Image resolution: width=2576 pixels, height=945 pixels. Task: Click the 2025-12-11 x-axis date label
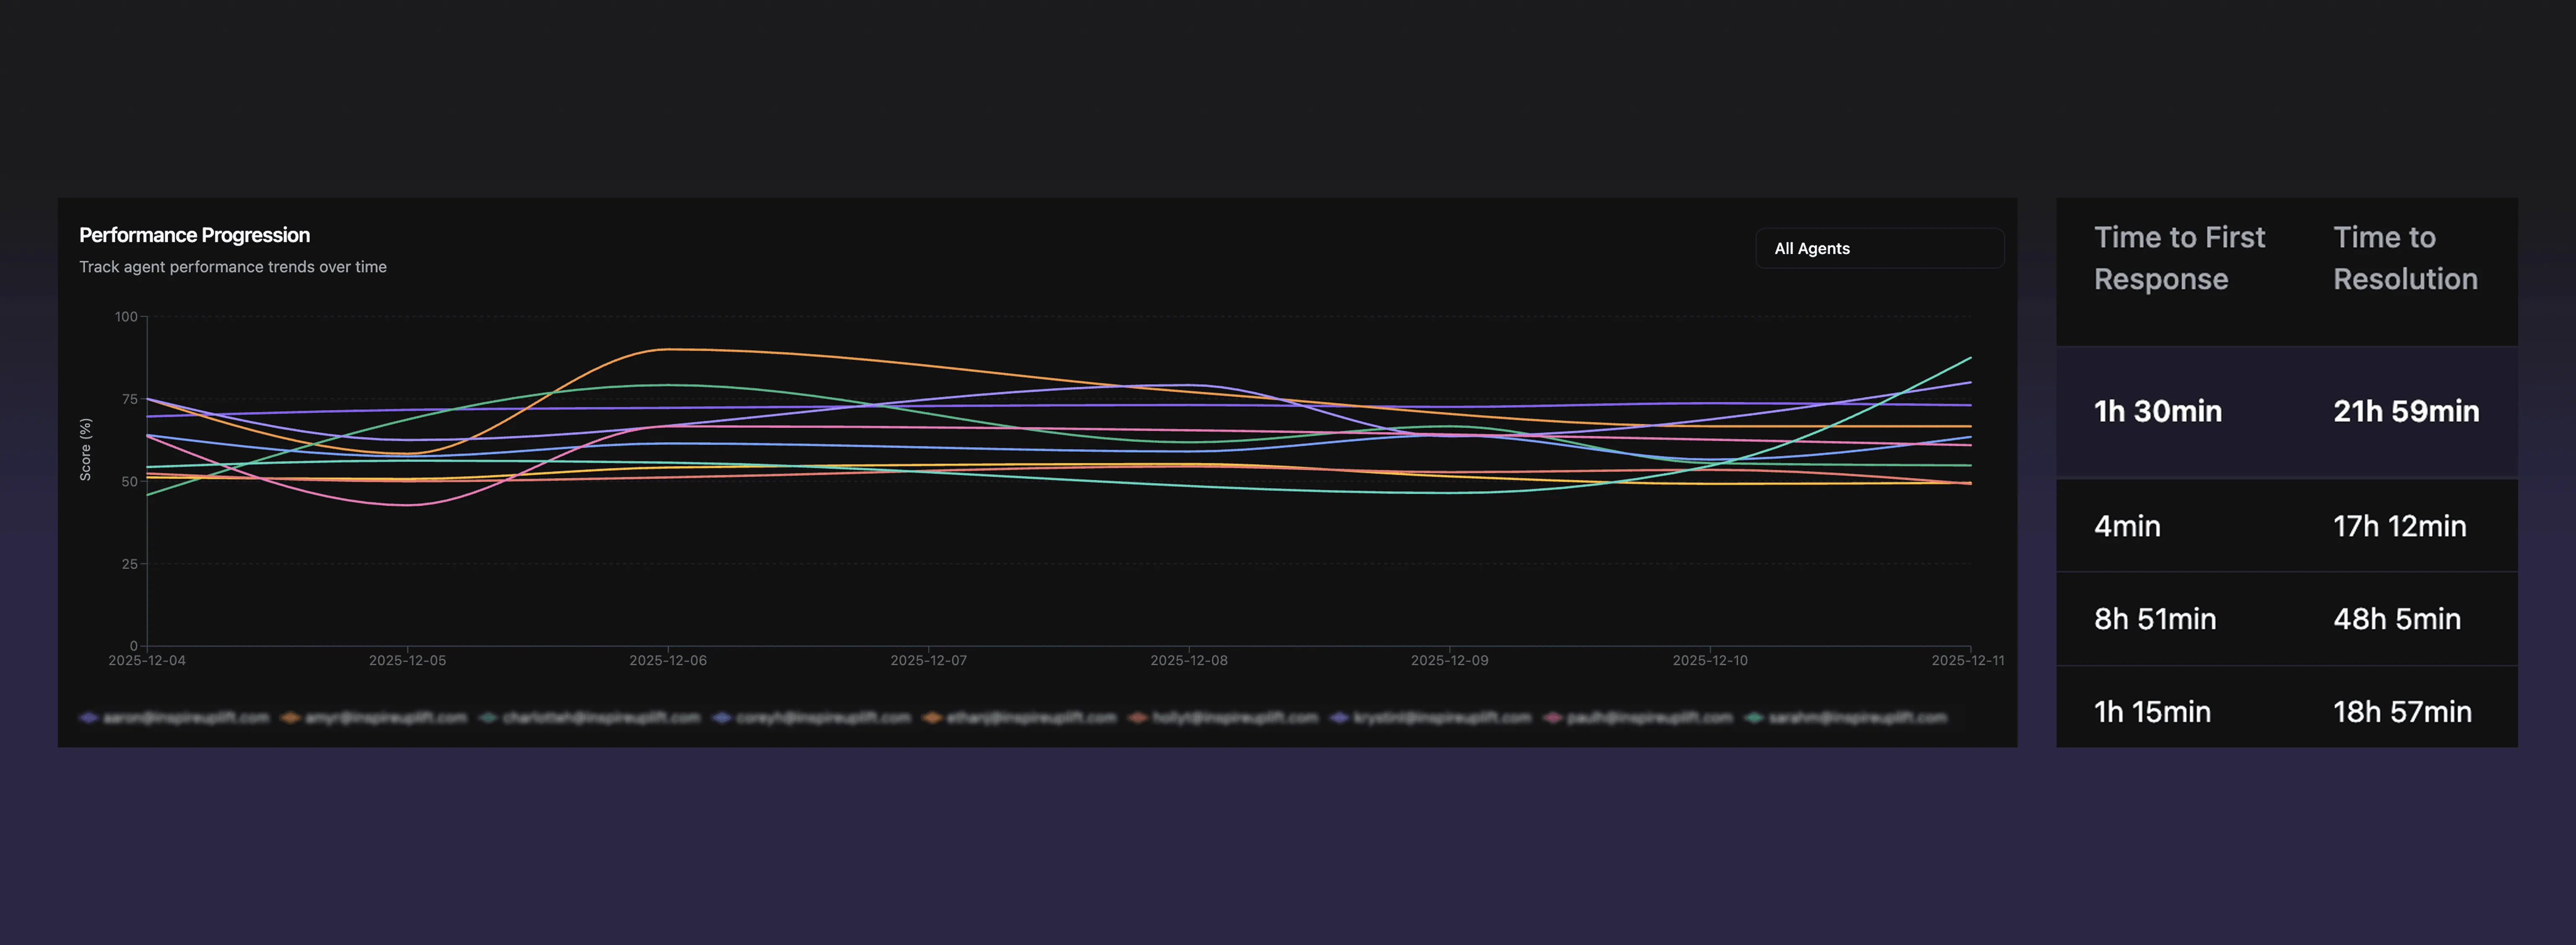tap(1968, 661)
